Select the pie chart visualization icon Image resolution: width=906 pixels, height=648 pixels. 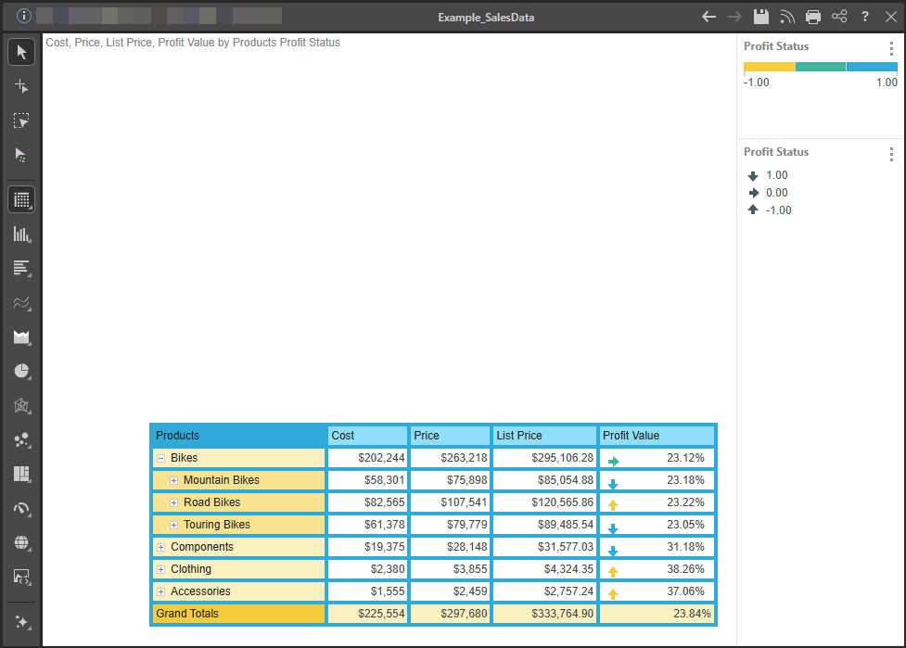[x=21, y=371]
